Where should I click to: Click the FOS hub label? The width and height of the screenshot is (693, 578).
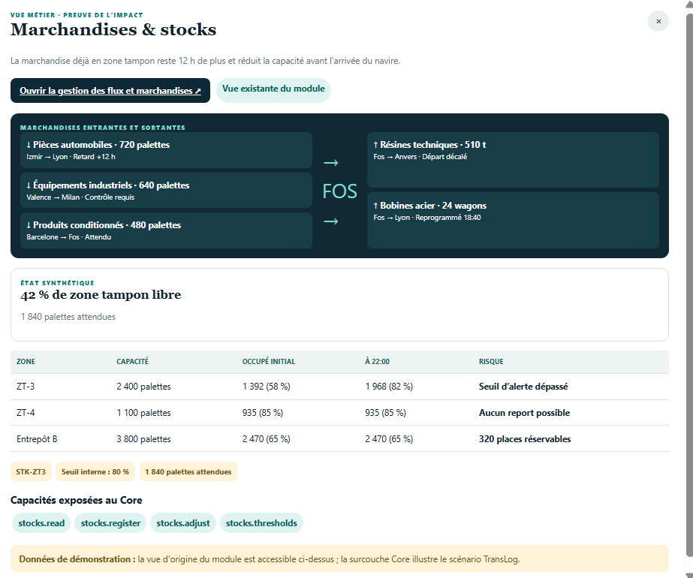[x=339, y=191]
